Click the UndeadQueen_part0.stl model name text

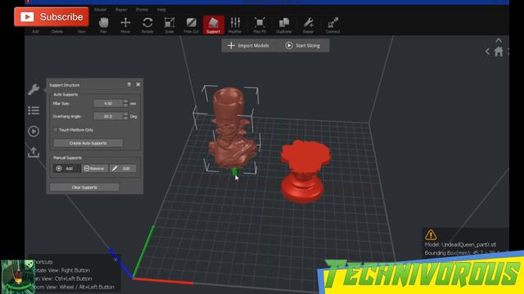point(468,245)
